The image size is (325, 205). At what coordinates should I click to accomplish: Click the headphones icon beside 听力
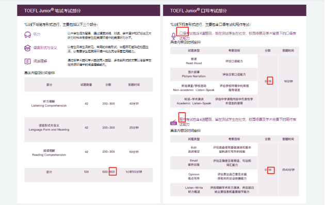click(x=27, y=35)
